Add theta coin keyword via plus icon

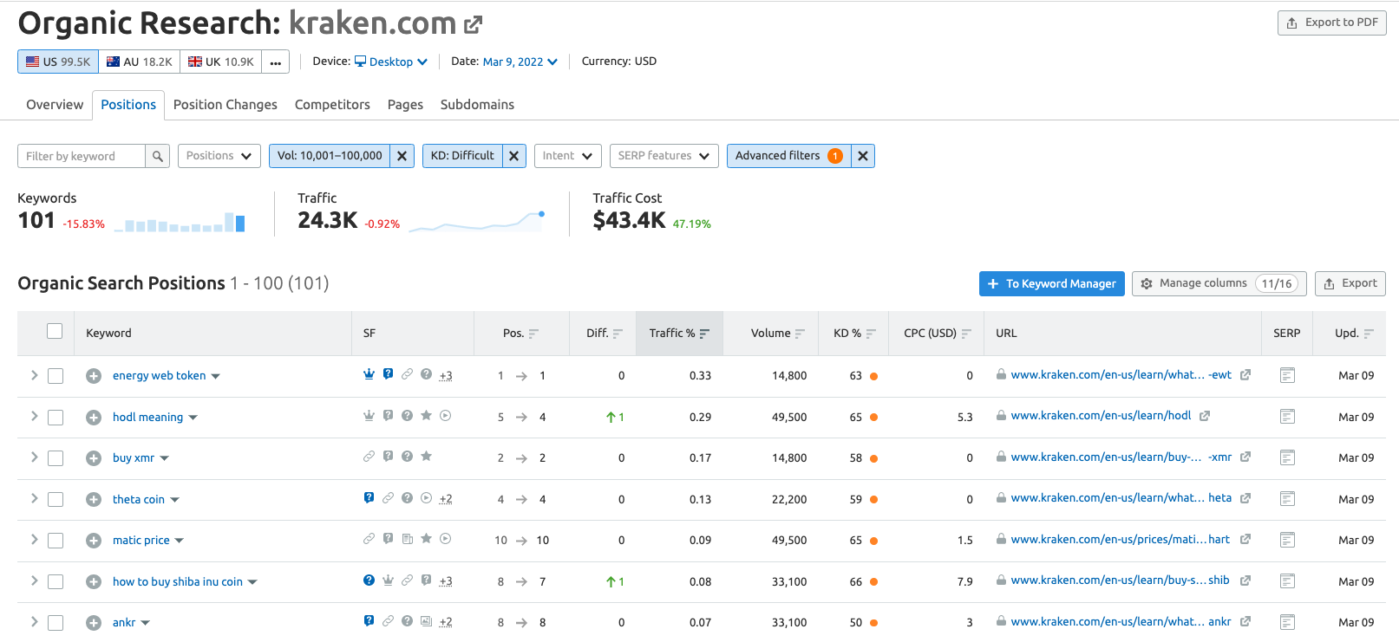click(x=94, y=500)
